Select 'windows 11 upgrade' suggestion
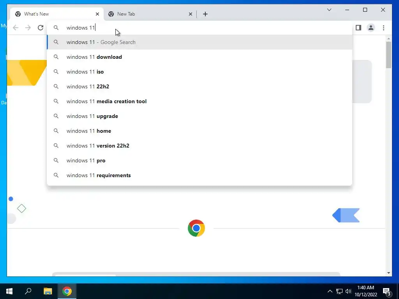 point(199,116)
